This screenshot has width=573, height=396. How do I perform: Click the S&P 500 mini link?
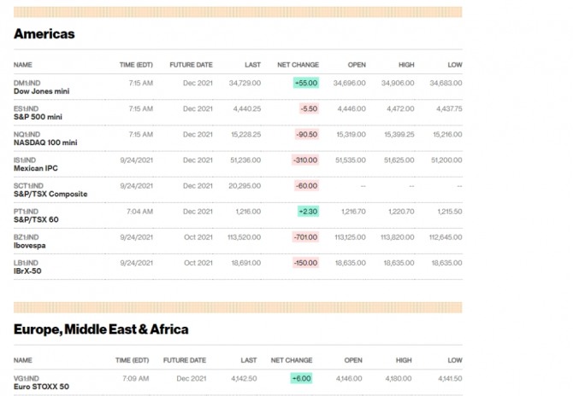click(38, 116)
